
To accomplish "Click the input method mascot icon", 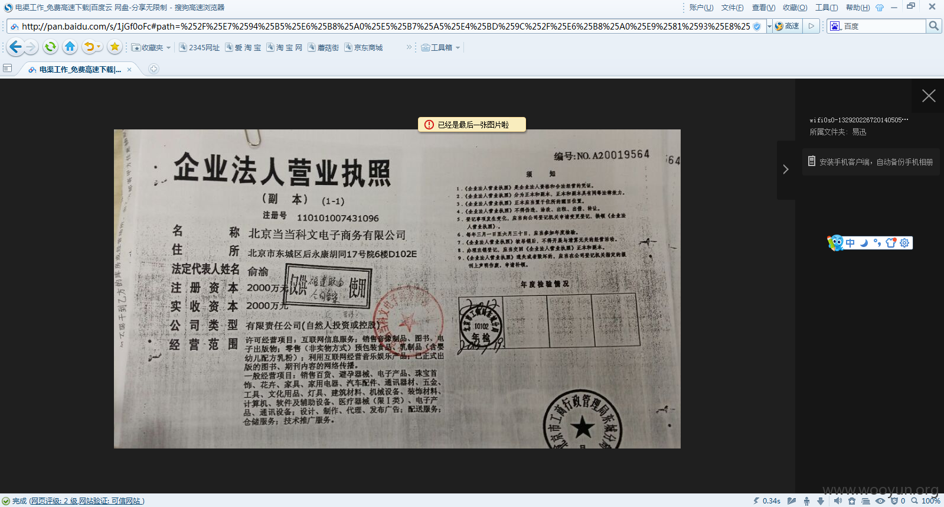I will 835,242.
